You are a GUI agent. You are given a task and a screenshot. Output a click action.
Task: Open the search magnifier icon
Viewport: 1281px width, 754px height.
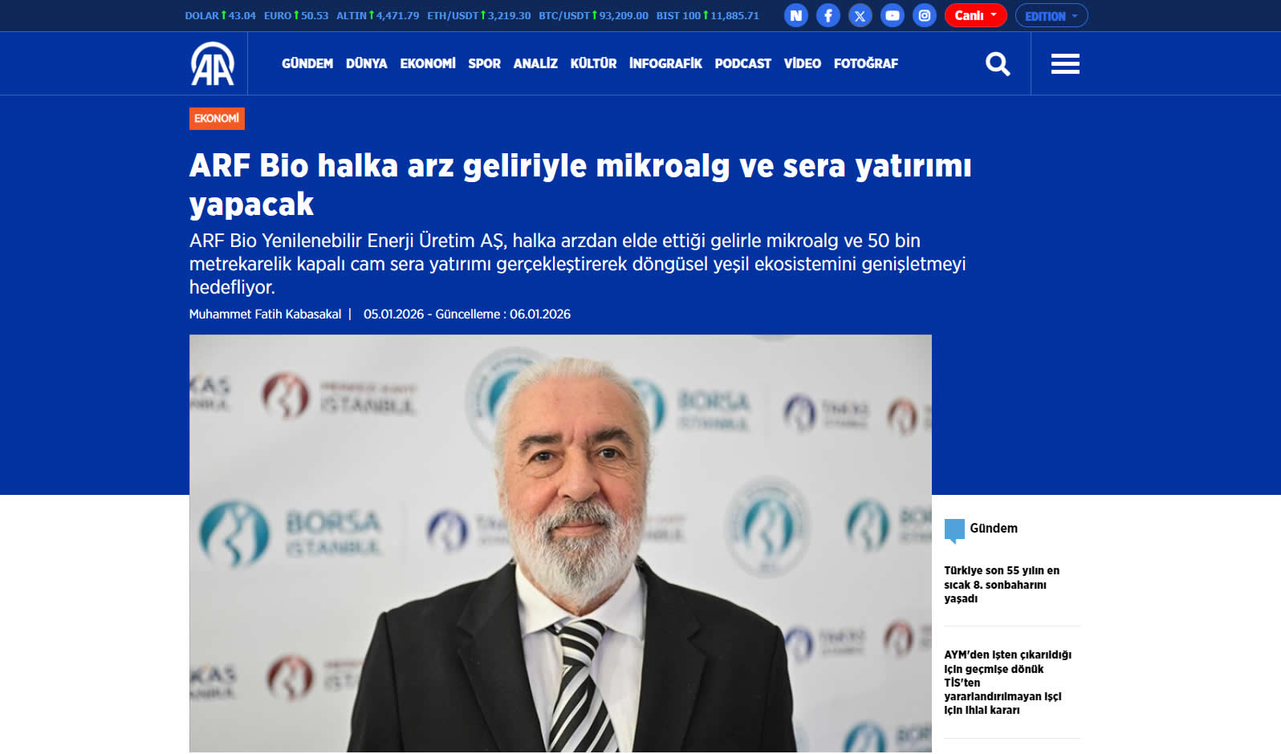pos(998,64)
